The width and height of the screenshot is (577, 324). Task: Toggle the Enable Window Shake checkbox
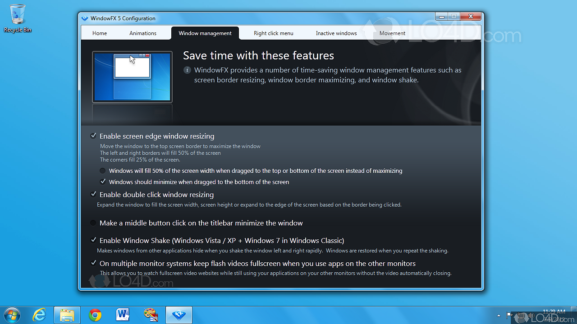(93, 240)
